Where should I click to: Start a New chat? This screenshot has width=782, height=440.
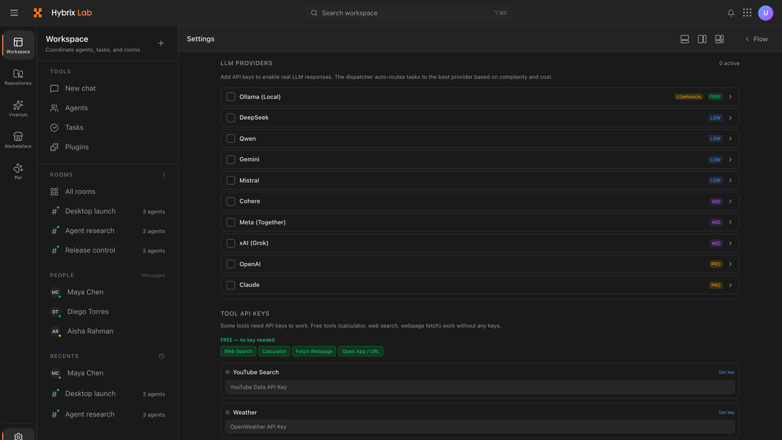point(108,88)
